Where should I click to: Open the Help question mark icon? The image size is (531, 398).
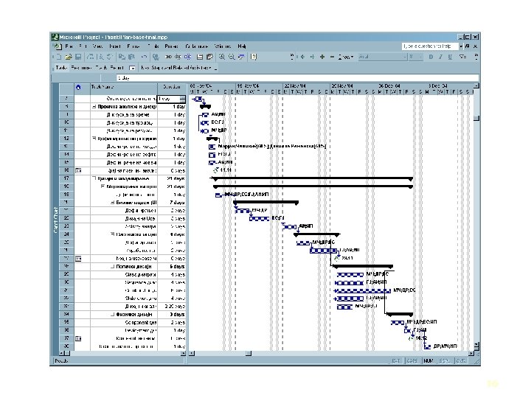pos(254,57)
